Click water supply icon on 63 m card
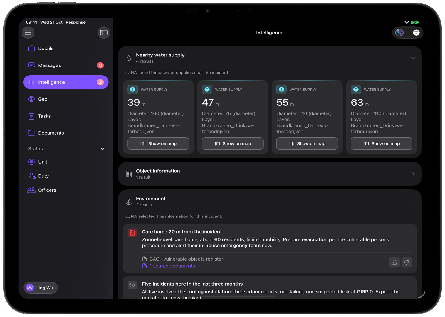Viewport: 445px width, 317px height. (356, 89)
